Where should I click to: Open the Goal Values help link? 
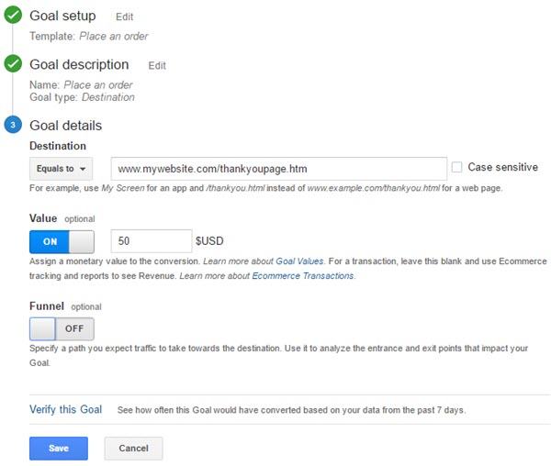[x=299, y=261]
